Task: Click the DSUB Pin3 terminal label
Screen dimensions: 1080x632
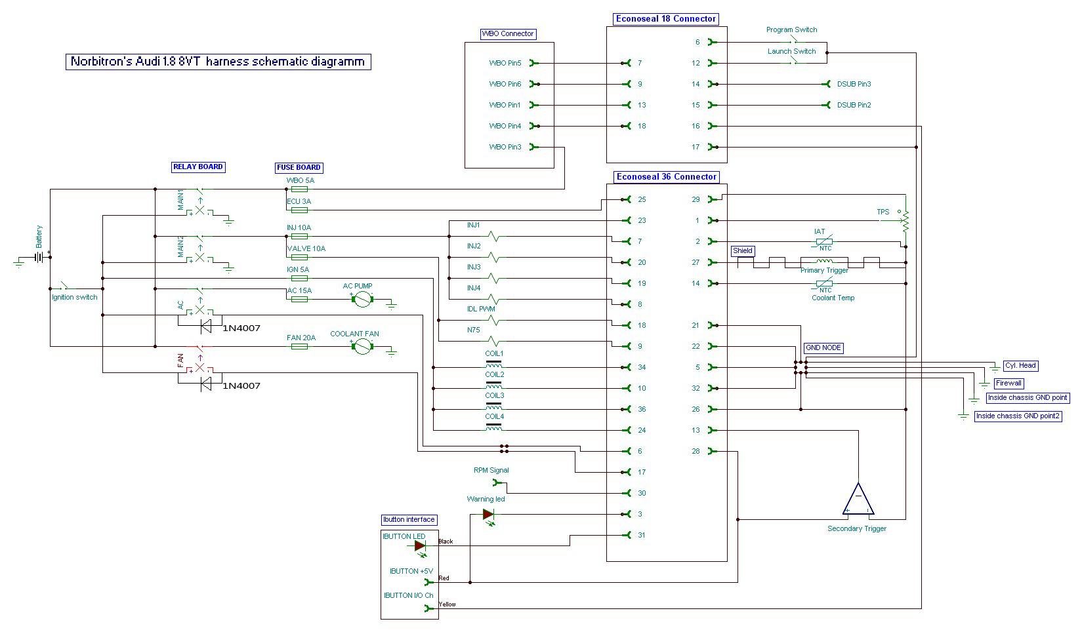Action: click(854, 84)
